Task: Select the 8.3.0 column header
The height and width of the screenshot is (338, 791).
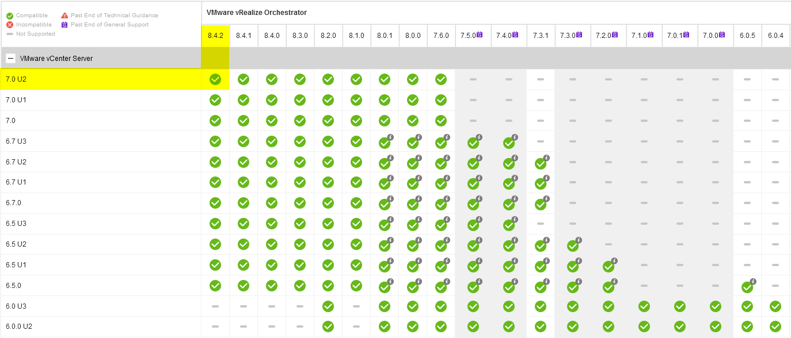Action: (300, 36)
